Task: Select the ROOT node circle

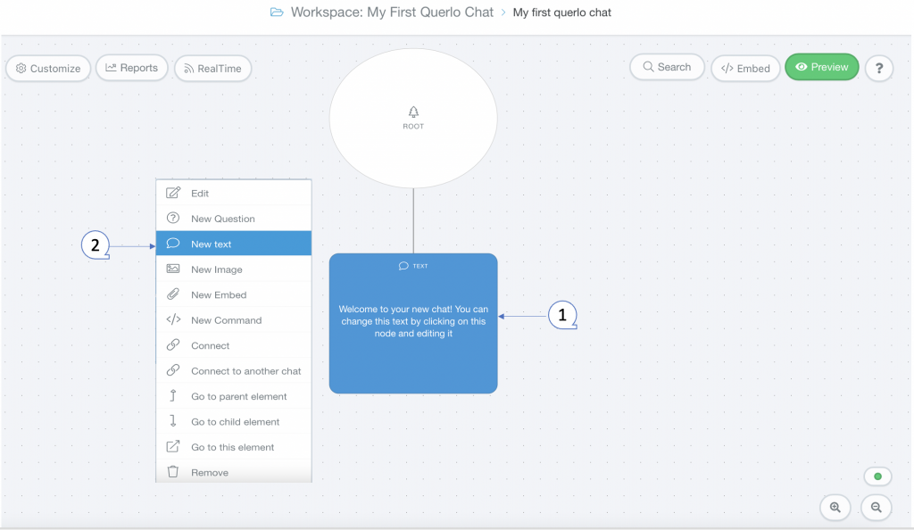Action: (x=413, y=119)
